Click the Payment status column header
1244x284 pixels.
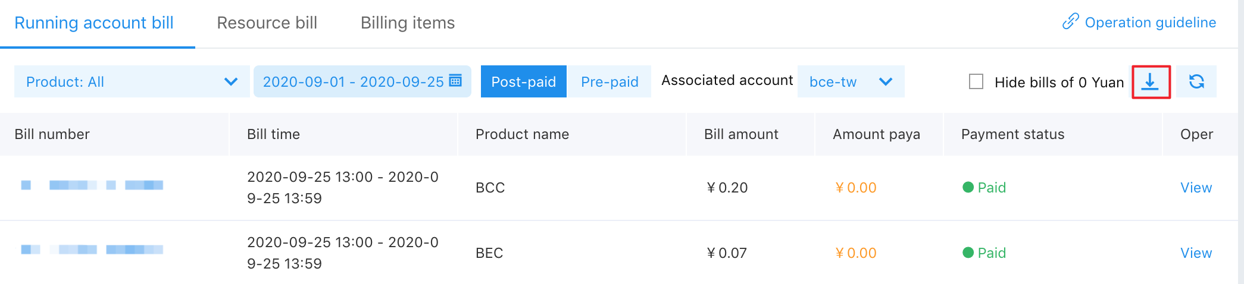click(1012, 134)
